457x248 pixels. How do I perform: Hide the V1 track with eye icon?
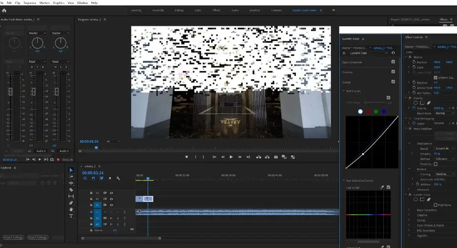(x=111, y=205)
